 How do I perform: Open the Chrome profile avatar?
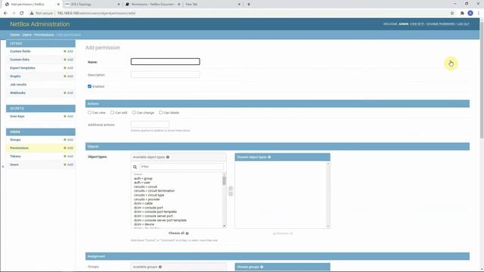470,14
